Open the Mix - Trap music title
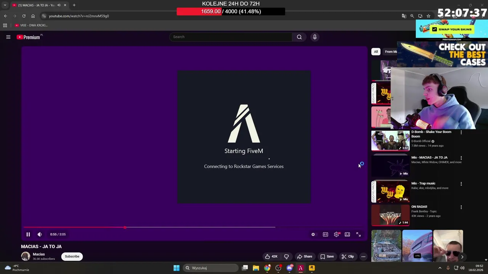Image resolution: width=488 pixels, height=274 pixels. 423,183
